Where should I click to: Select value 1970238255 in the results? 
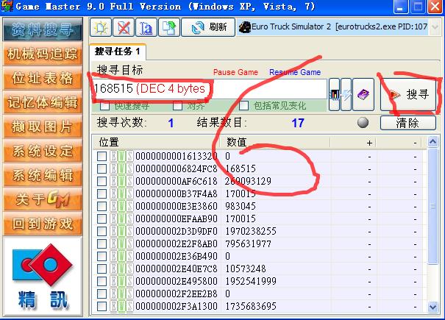[251, 231]
